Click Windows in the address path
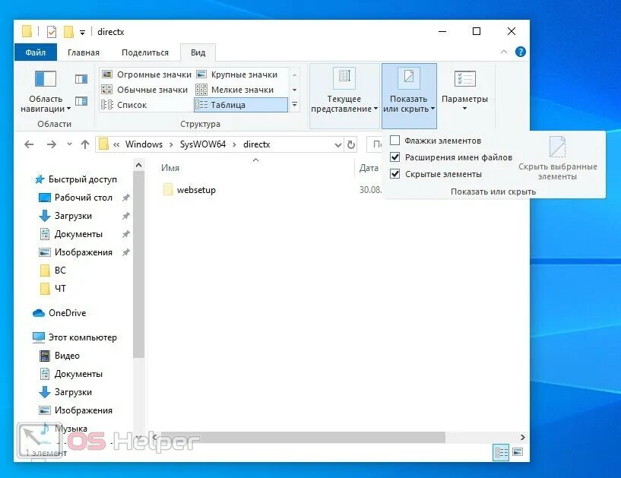The height and width of the screenshot is (478, 621). [144, 144]
